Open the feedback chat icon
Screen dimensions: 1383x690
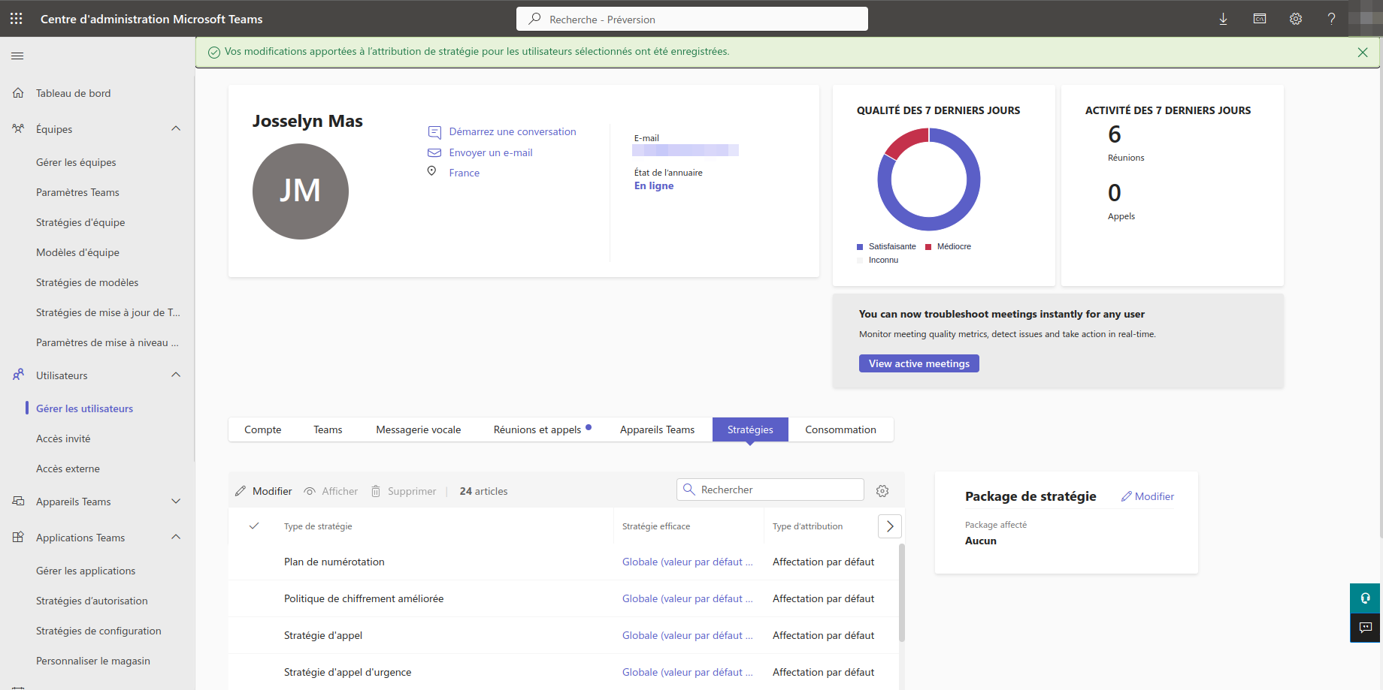click(x=1365, y=628)
